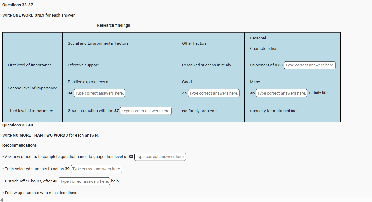Click the First level of importance row label
Viewport: 372px width, 202px height.
[30, 65]
